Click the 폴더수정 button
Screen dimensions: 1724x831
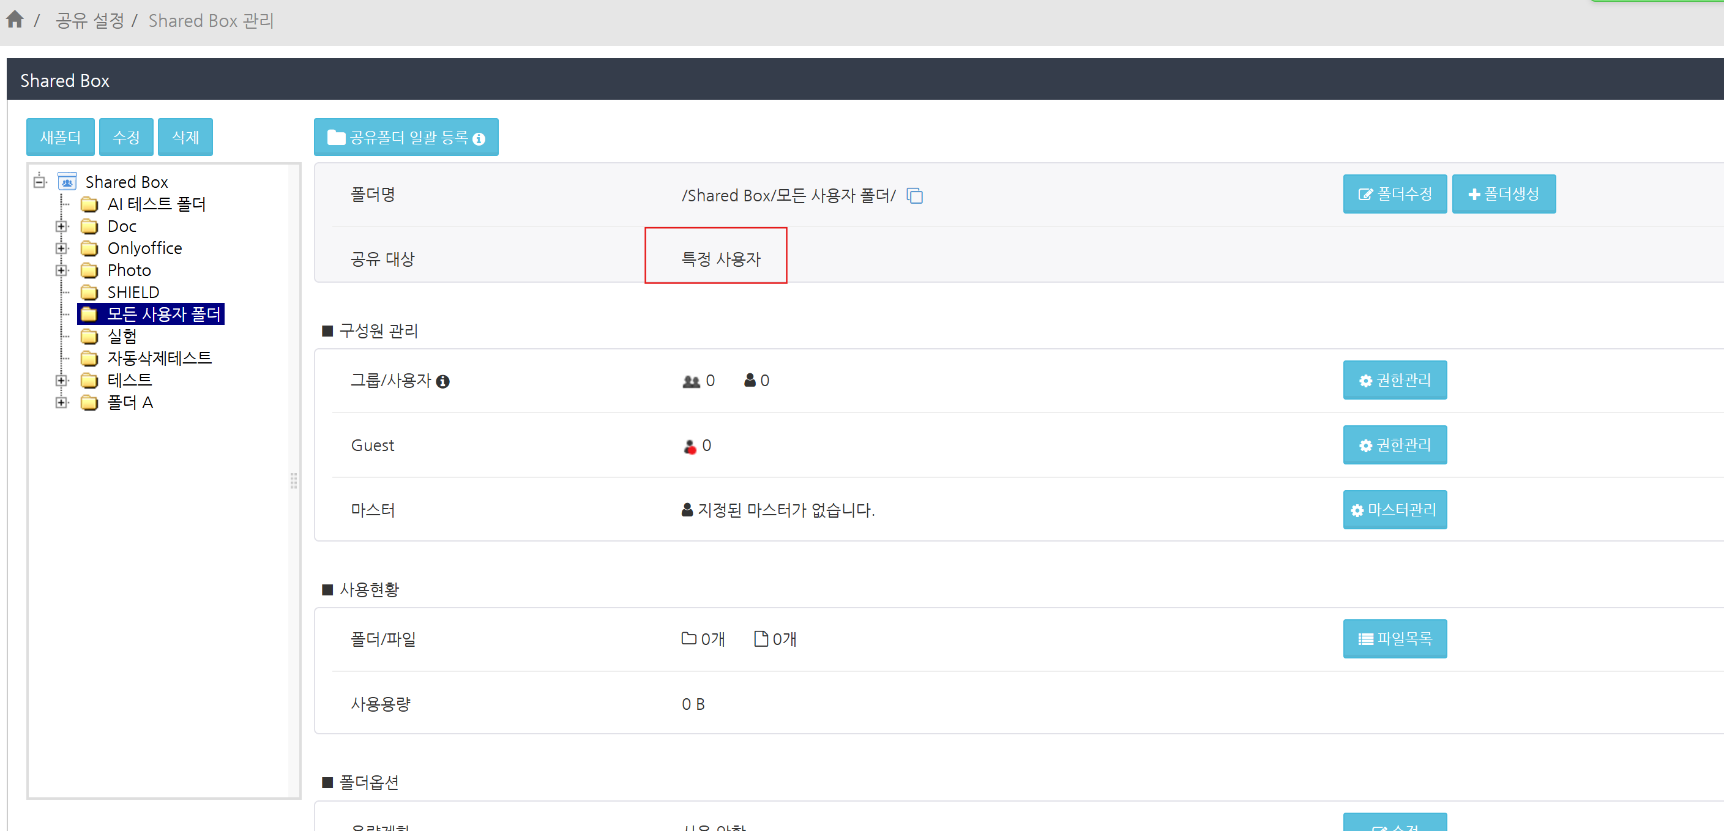point(1394,194)
